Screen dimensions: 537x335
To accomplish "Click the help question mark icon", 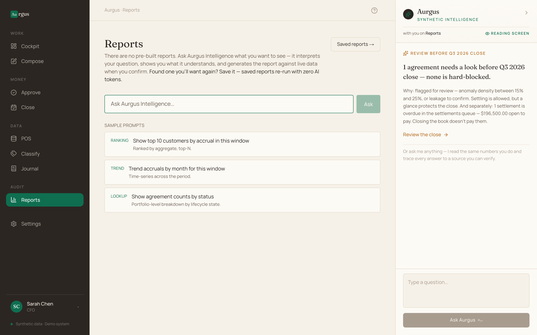I will coord(374,10).
